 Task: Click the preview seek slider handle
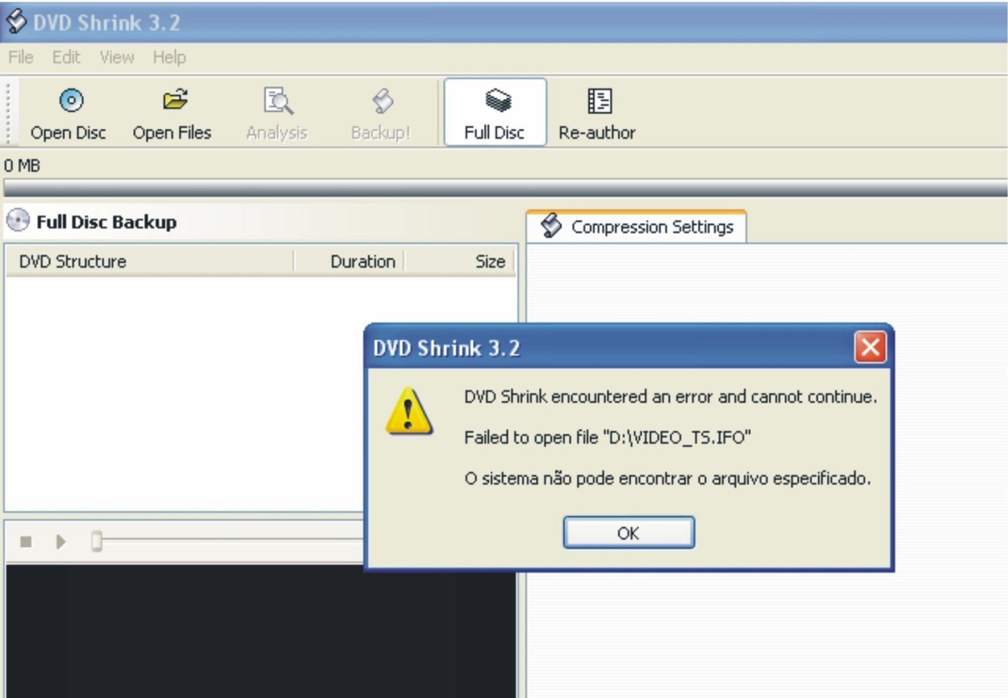(x=96, y=541)
